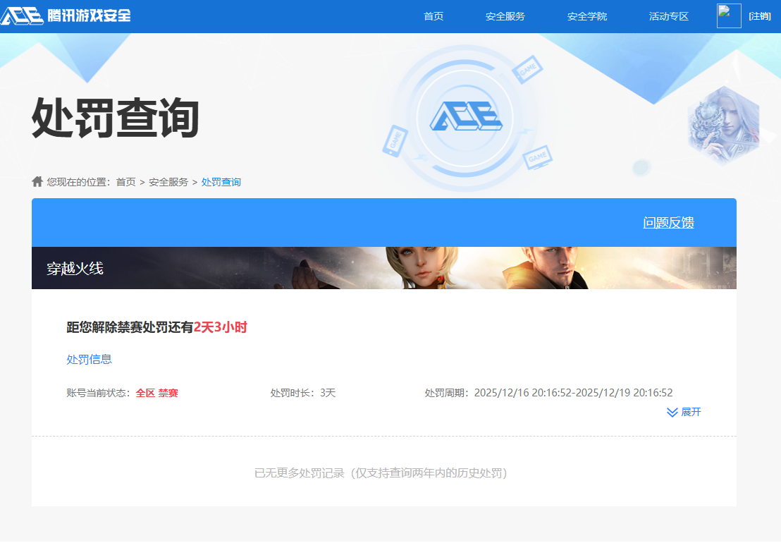Select 安全服务 in the top navigation
The image size is (781, 560).
click(x=504, y=16)
